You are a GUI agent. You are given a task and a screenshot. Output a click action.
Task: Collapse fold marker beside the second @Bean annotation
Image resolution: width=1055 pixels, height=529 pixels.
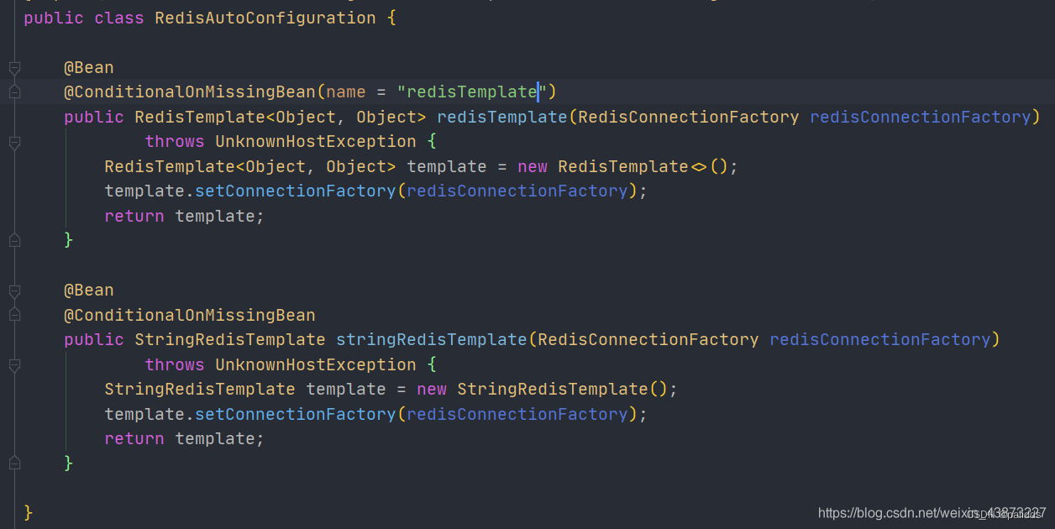(x=14, y=291)
